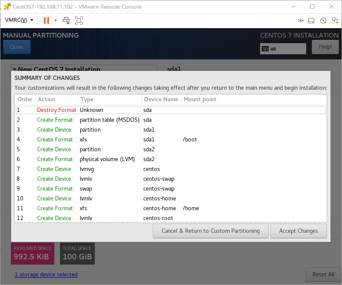Click the Summary of Changes heading
The width and height of the screenshot is (342, 285).
click(47, 78)
